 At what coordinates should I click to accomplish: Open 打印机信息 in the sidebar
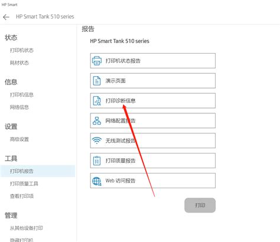tap(22, 95)
